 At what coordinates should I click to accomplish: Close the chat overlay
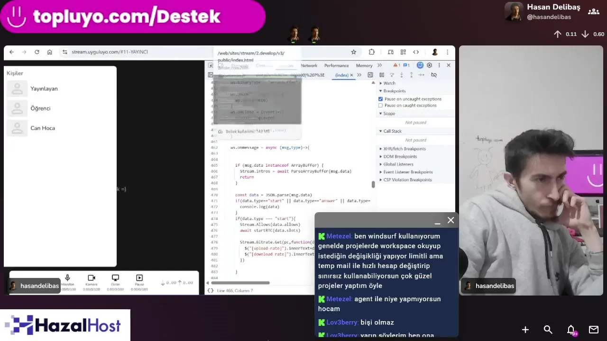coord(451,220)
